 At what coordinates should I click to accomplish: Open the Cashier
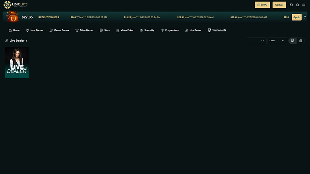[x=279, y=5]
